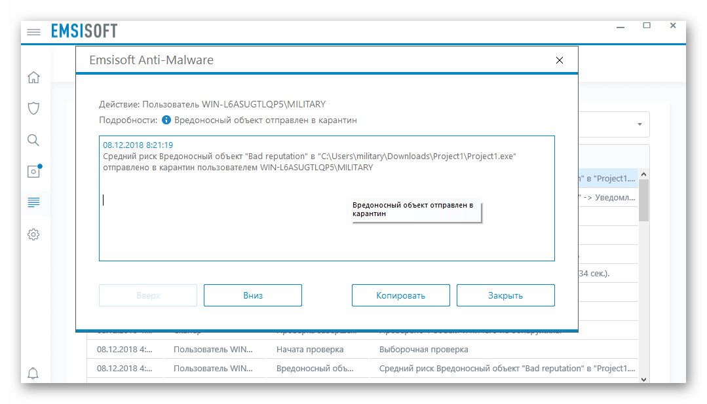Click the Средний риск details in bottom row

[506, 369]
